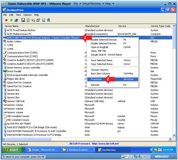Sort by the Device Type Code column header
Screen dimensions: 178x160
161,26
